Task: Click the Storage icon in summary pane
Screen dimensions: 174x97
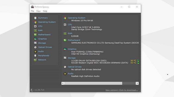Action: (x=65, y=58)
